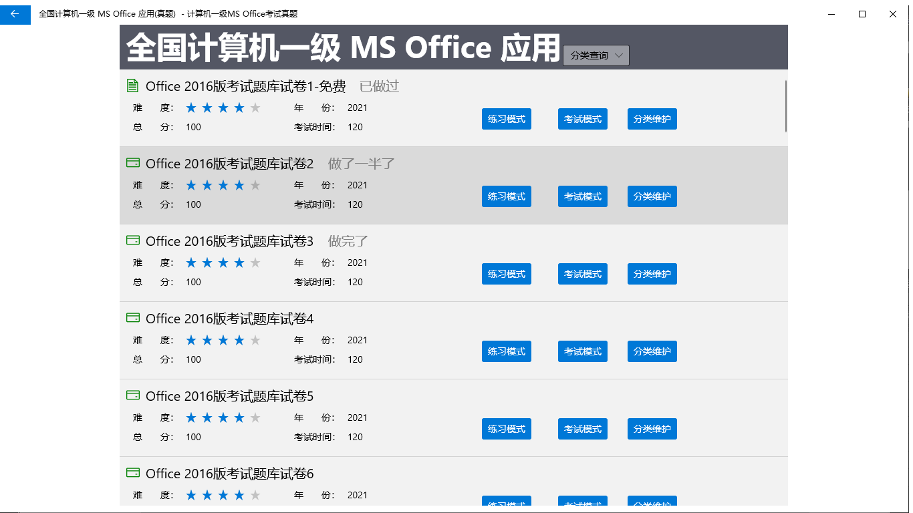The image size is (913, 513).
Task: Select title Office 2016版考试题库试卷6
Action: [230, 474]
